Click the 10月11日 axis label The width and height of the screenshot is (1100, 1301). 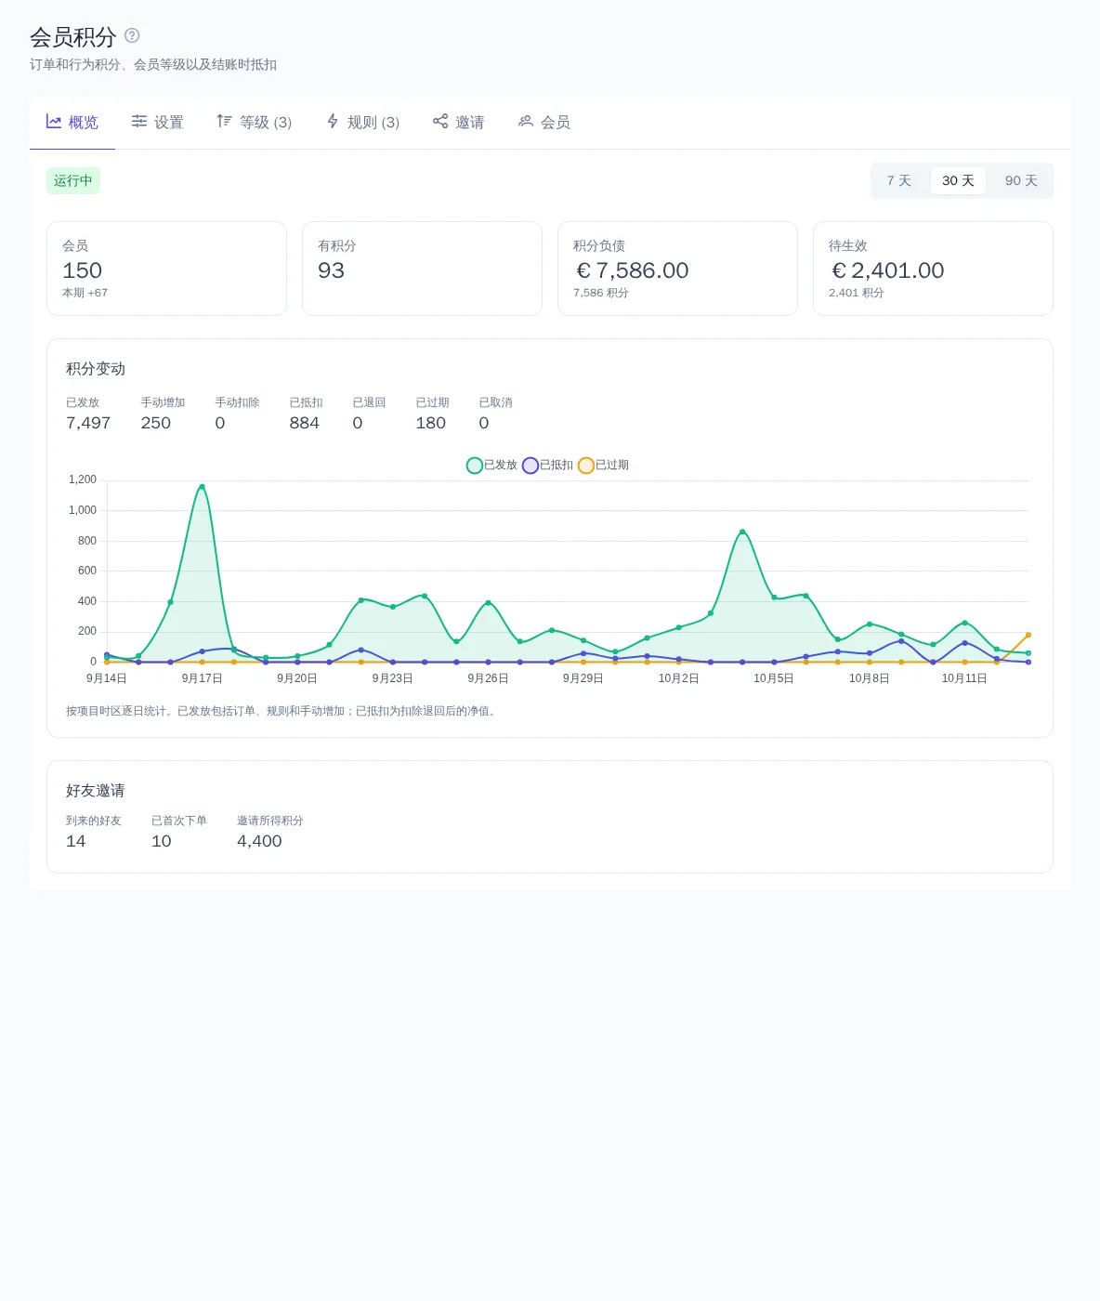point(964,678)
